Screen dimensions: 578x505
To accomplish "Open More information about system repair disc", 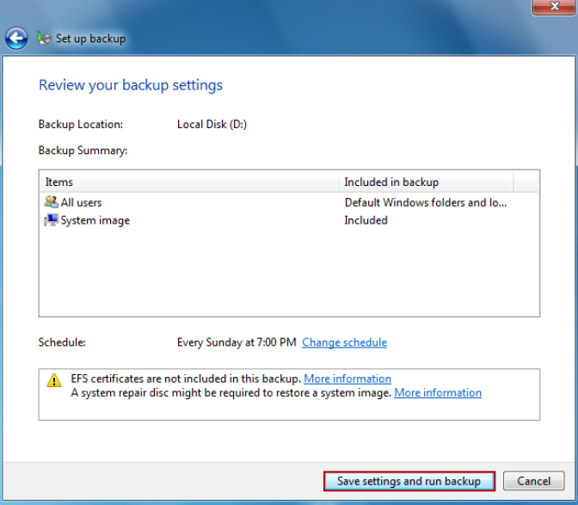I will tap(438, 393).
